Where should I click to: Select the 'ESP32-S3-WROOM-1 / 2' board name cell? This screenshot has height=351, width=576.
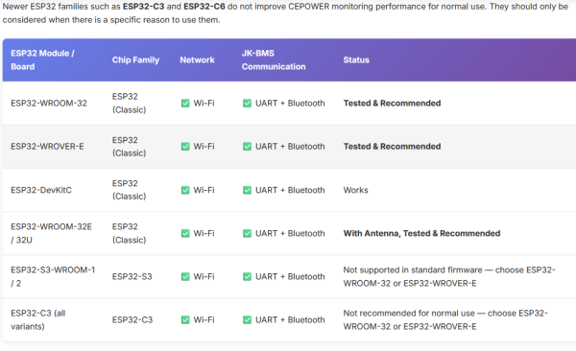point(53,276)
